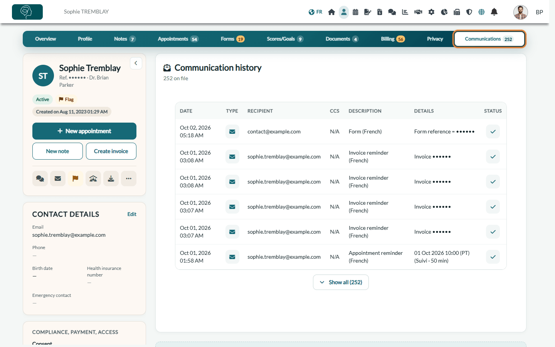Click the envelope icon under Create invoice
555x347 pixels.
58,179
